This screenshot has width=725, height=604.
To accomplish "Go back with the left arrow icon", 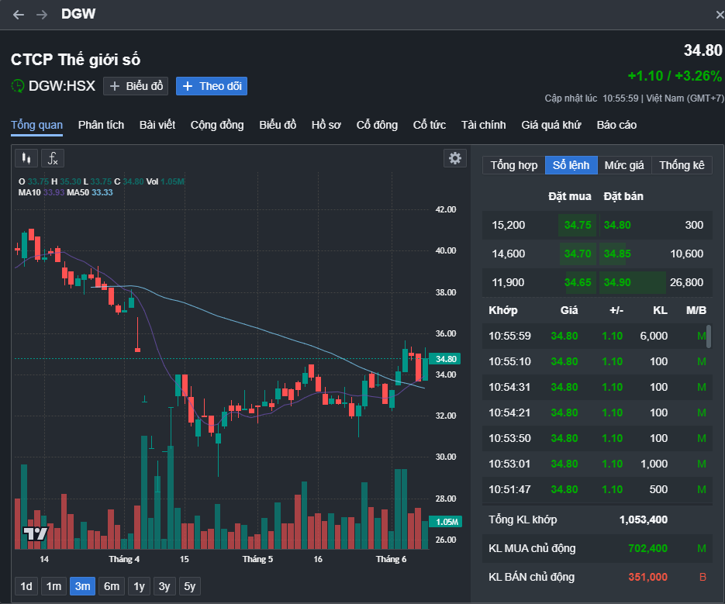I will tap(19, 15).
